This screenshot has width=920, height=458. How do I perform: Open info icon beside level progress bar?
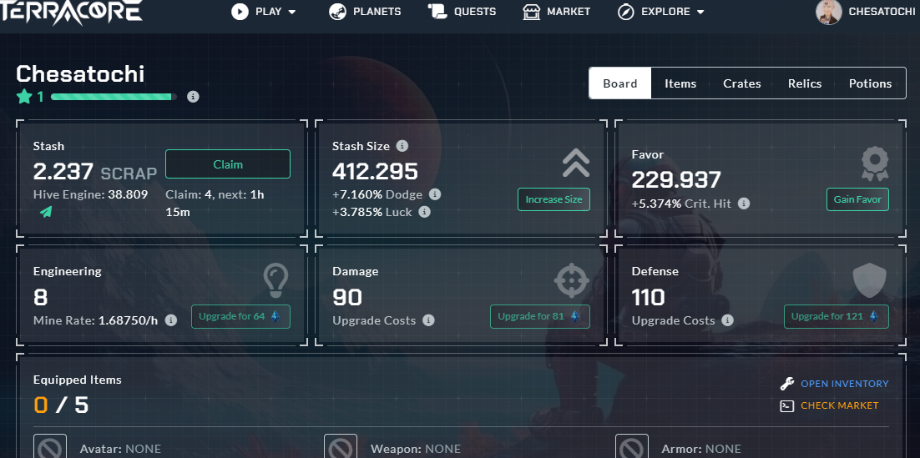tap(193, 97)
